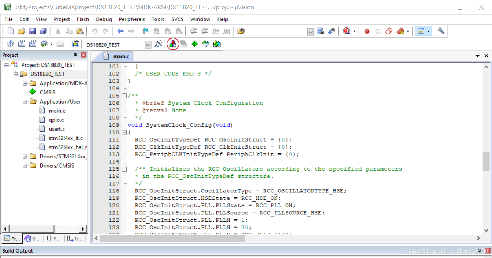Click the editor horizontal scrollbar thumb

click(172, 238)
